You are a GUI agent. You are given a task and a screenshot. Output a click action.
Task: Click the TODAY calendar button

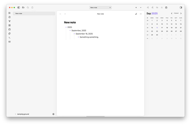[176, 13]
